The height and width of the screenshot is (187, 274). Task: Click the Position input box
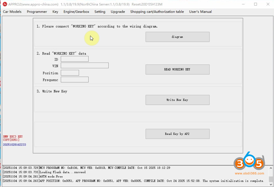coord(70,73)
